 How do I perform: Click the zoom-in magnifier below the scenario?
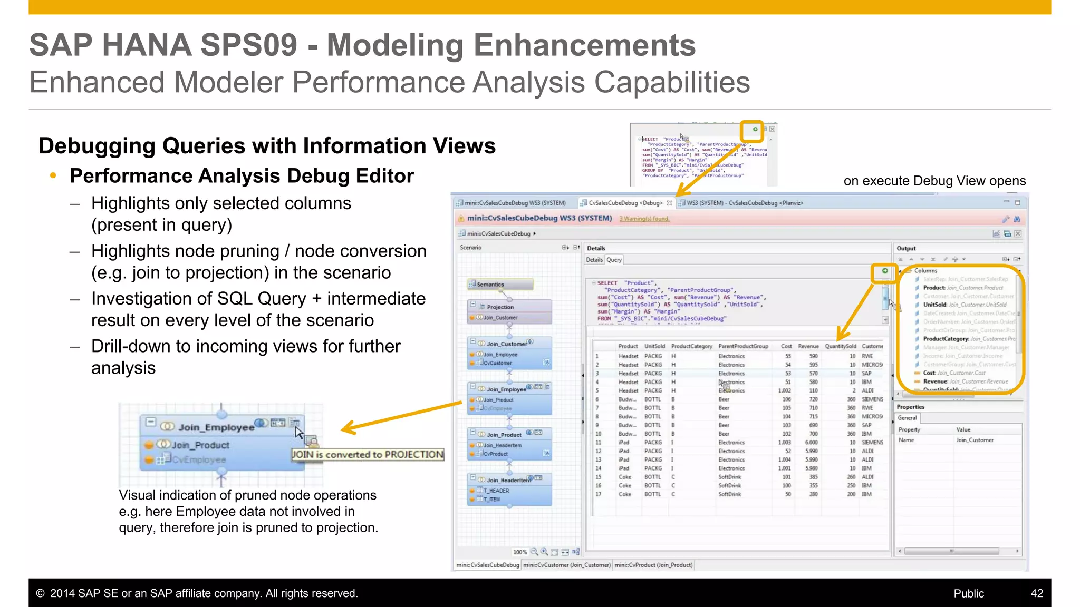(x=544, y=552)
